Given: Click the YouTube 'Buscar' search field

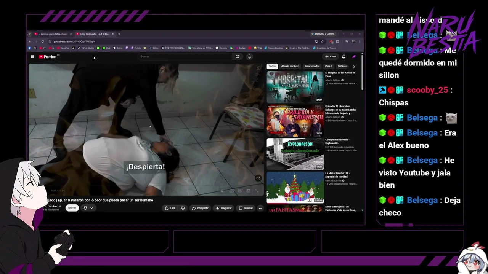Looking at the screenshot, I should 186,57.
